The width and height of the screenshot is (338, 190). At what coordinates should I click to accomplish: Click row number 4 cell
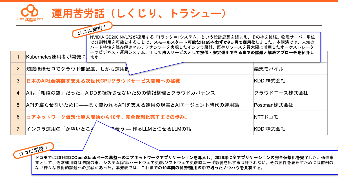(18, 93)
